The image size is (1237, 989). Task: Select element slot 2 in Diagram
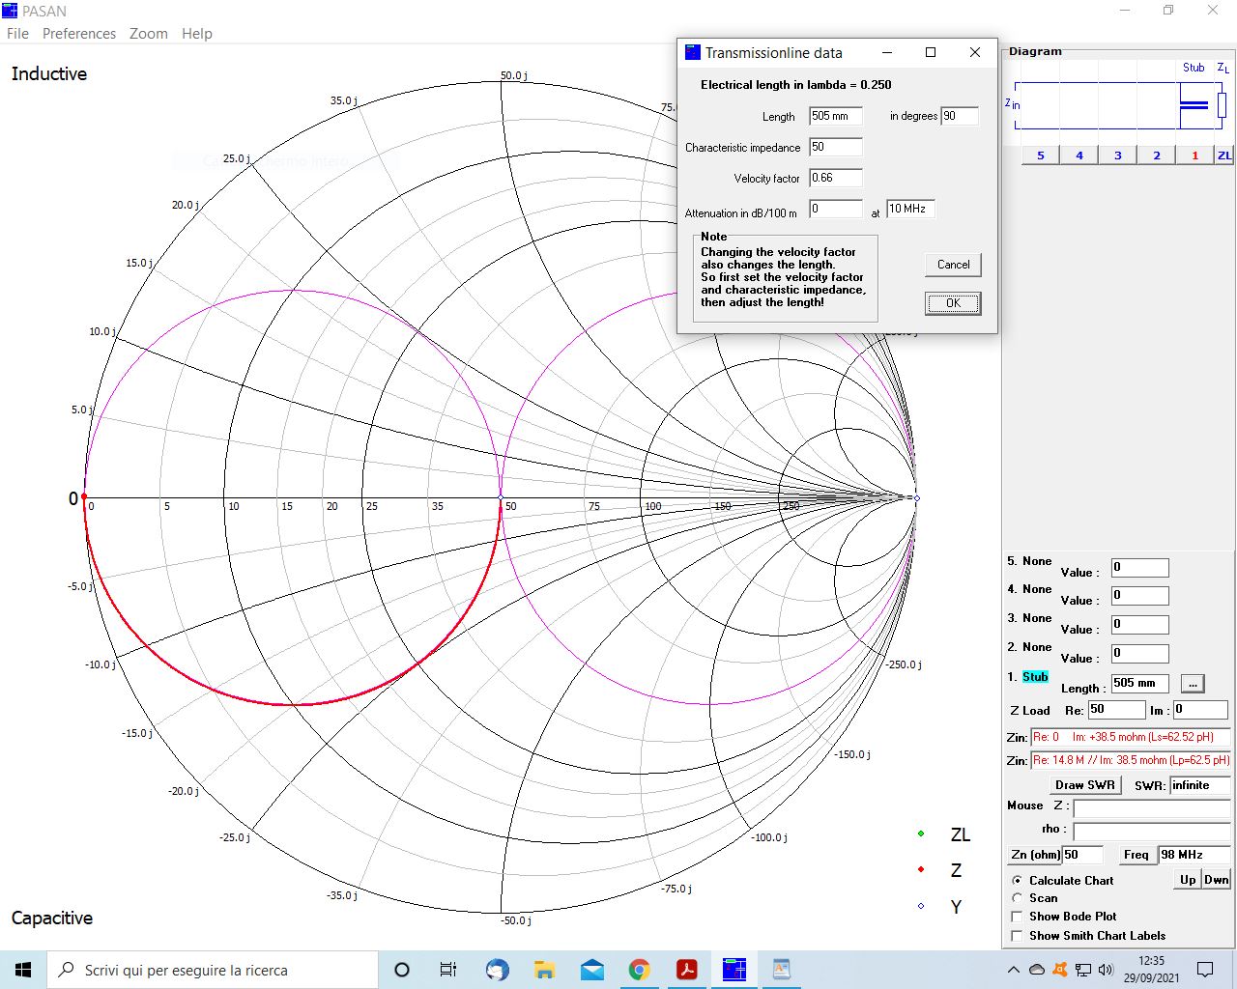1157,155
